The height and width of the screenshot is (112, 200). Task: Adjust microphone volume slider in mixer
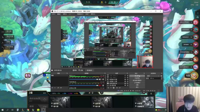[84, 79]
